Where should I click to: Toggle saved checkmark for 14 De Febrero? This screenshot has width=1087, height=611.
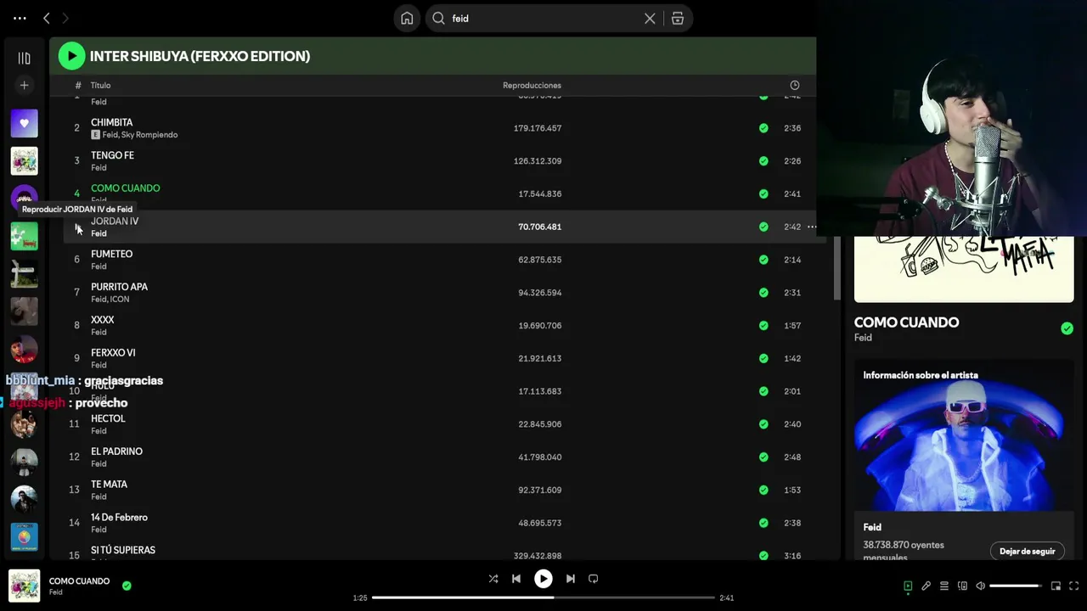tap(763, 523)
